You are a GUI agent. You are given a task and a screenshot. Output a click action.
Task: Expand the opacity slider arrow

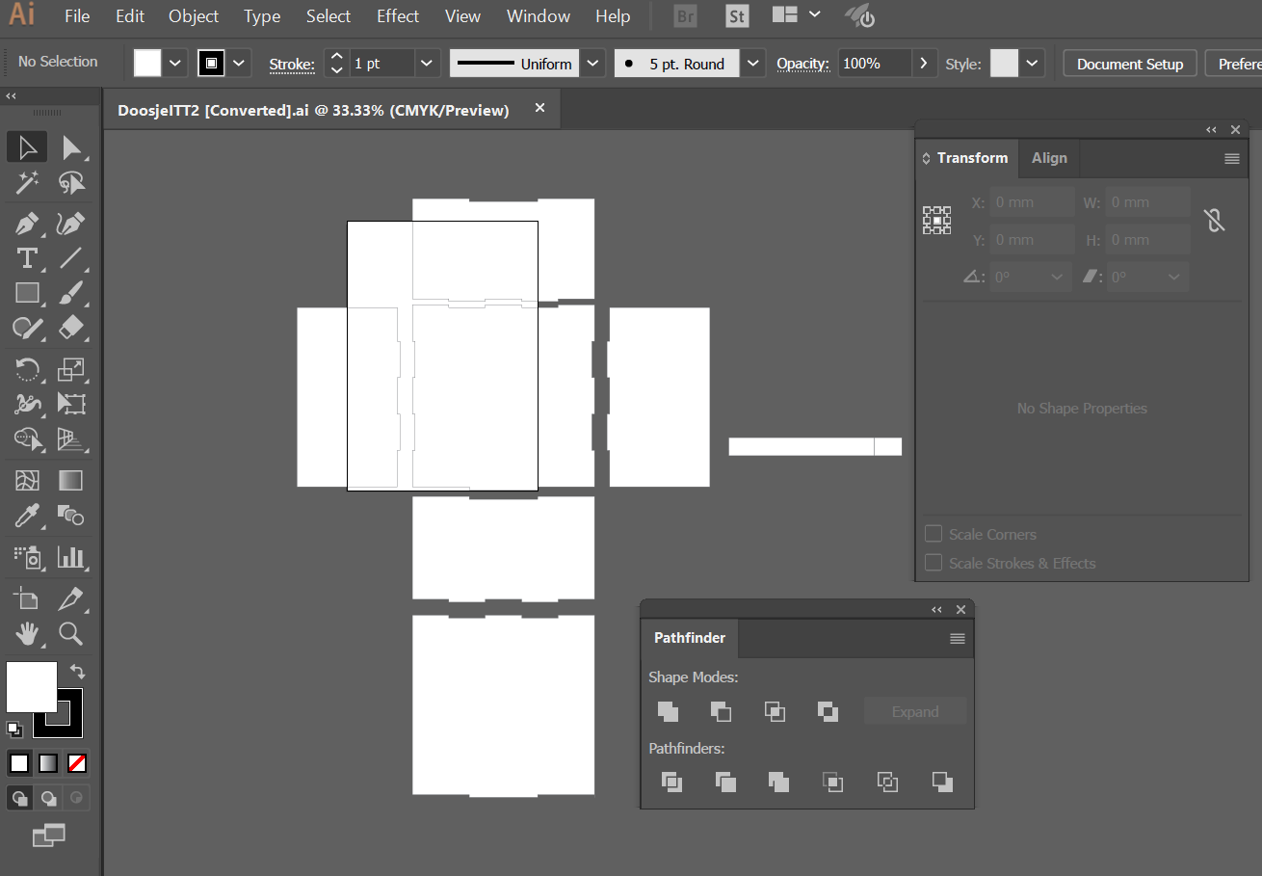click(x=924, y=64)
